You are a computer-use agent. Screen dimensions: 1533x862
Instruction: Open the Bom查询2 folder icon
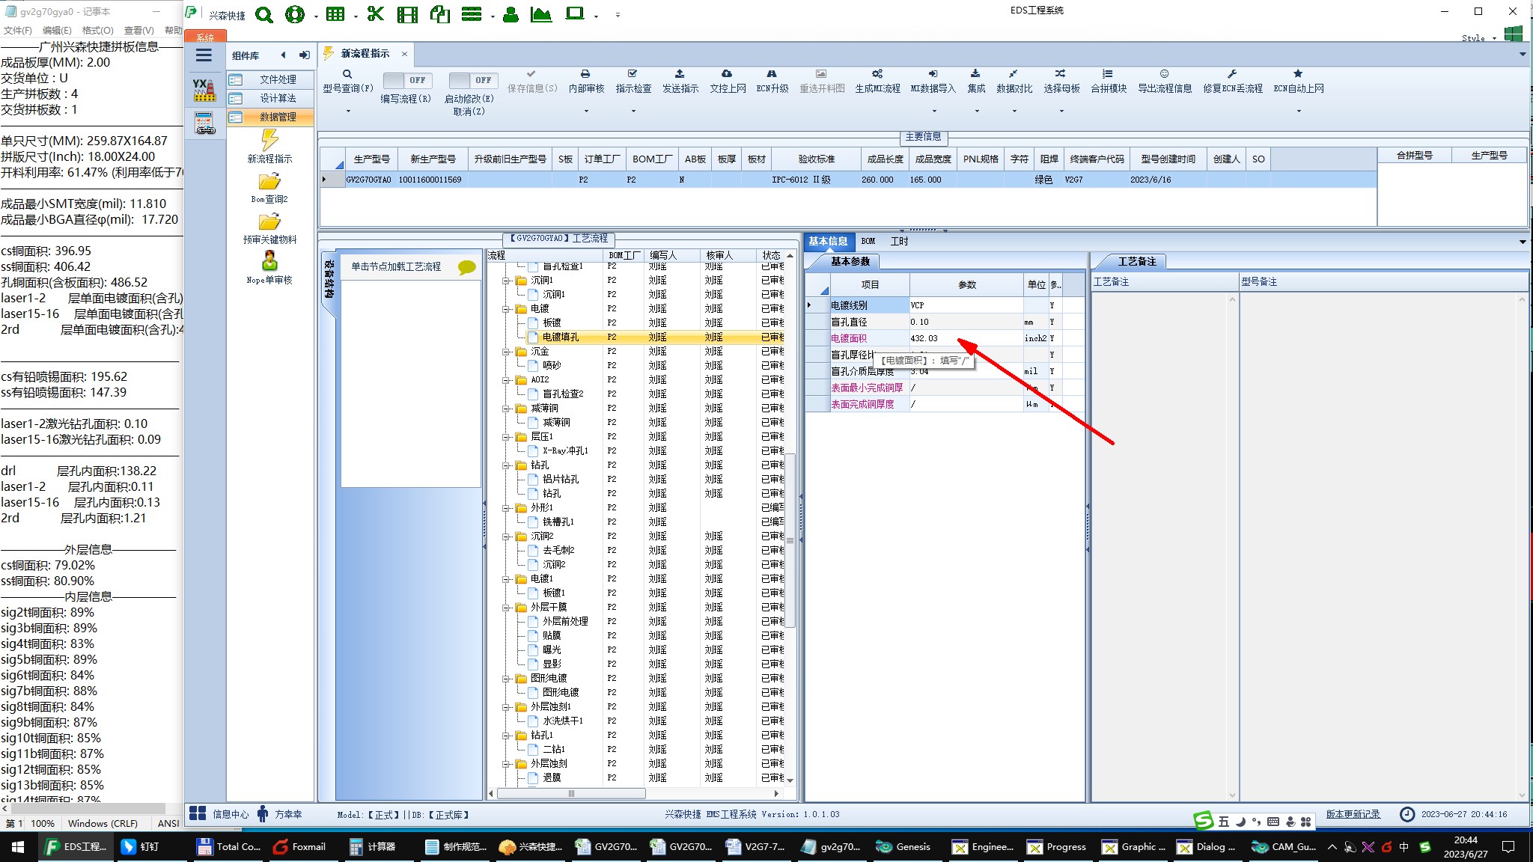(x=269, y=182)
